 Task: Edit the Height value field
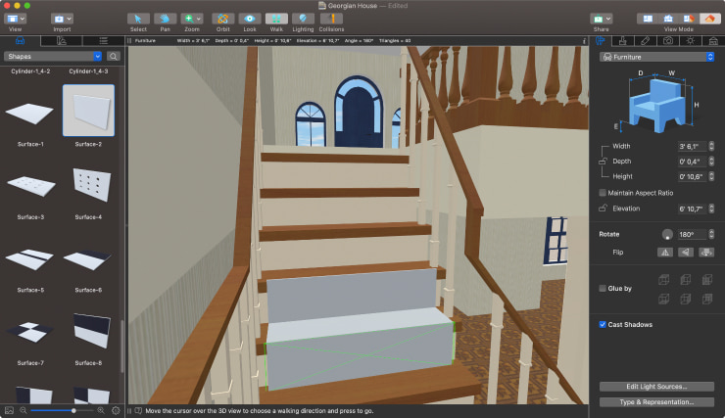[692, 177]
